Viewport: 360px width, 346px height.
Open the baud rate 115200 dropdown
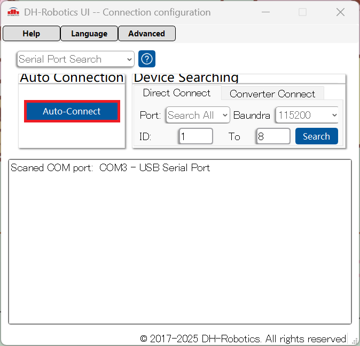point(307,115)
